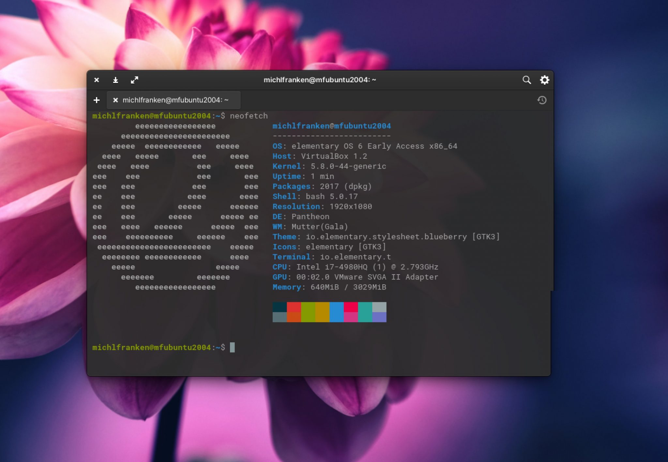Toggle fullscreen with the expand arrows icon
Screen dimensions: 668x462
[x=134, y=80]
